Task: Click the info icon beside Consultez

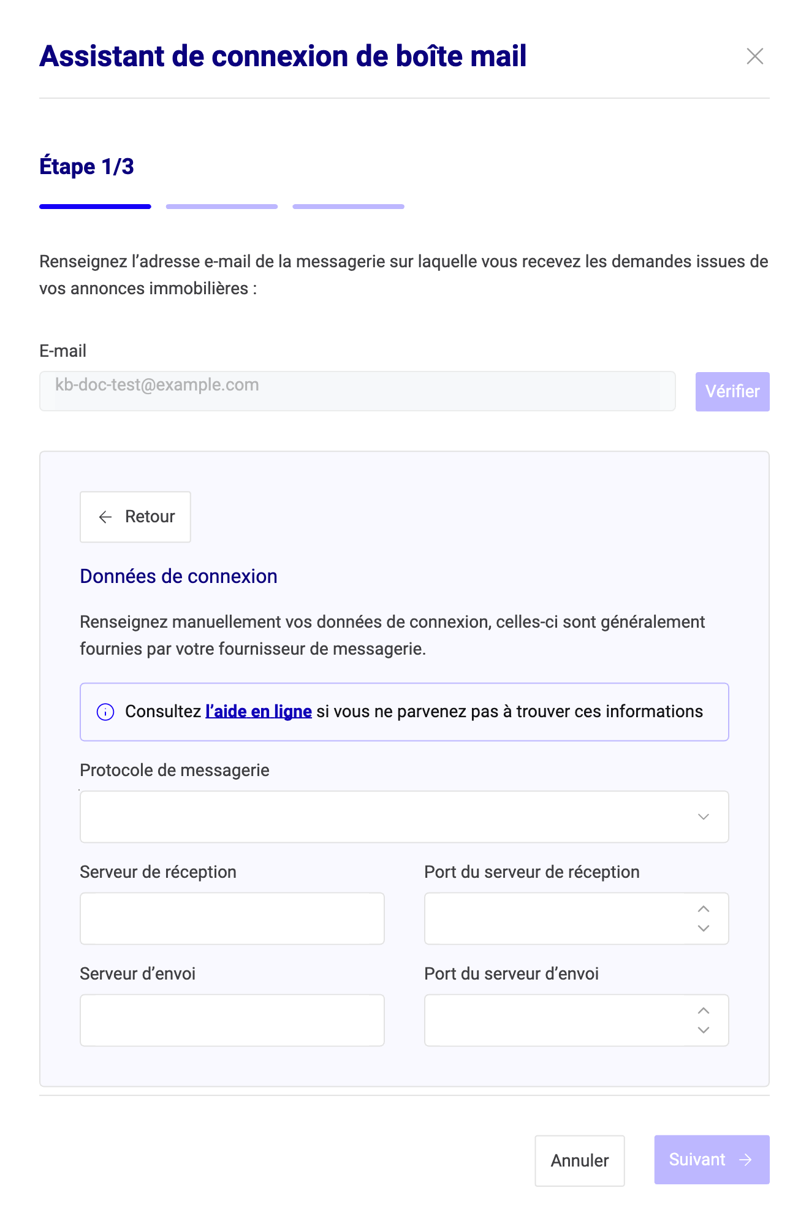Action: [105, 712]
